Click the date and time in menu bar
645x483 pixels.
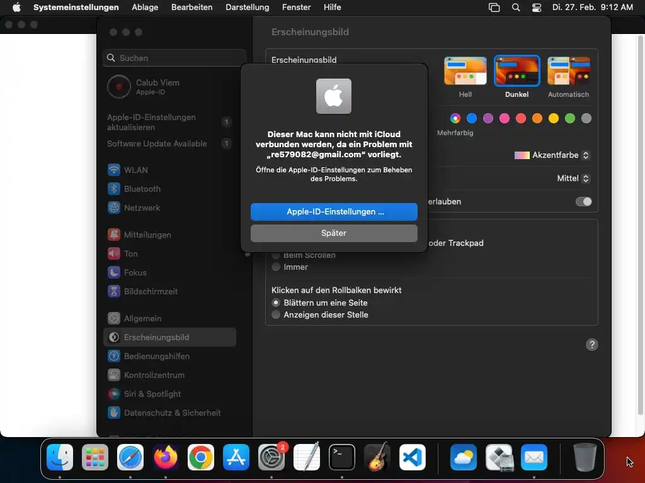click(x=592, y=8)
